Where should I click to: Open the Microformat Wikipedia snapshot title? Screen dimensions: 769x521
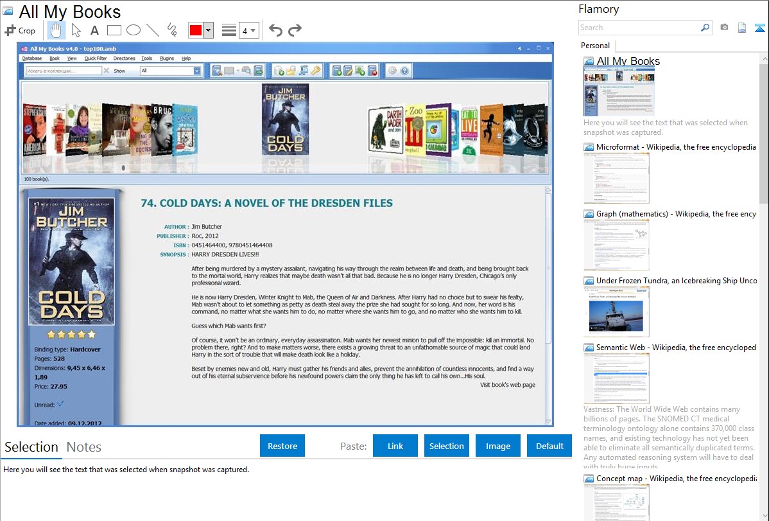pos(676,147)
